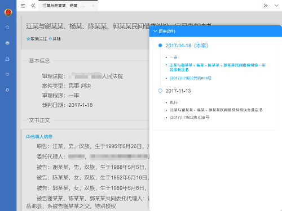This screenshot has height=211, width=282.
Task: Collapse the 历审(2件) panel header
Action: click(215, 31)
